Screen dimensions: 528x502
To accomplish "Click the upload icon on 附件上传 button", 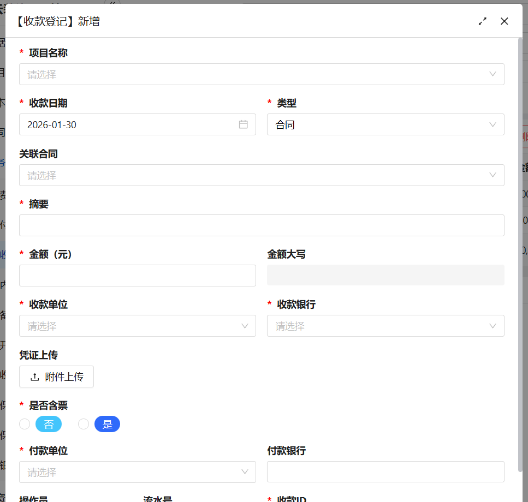I will [34, 376].
